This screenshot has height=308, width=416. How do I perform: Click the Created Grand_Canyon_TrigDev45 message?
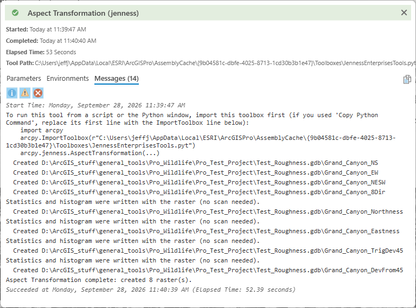pyautogui.click(x=208, y=251)
